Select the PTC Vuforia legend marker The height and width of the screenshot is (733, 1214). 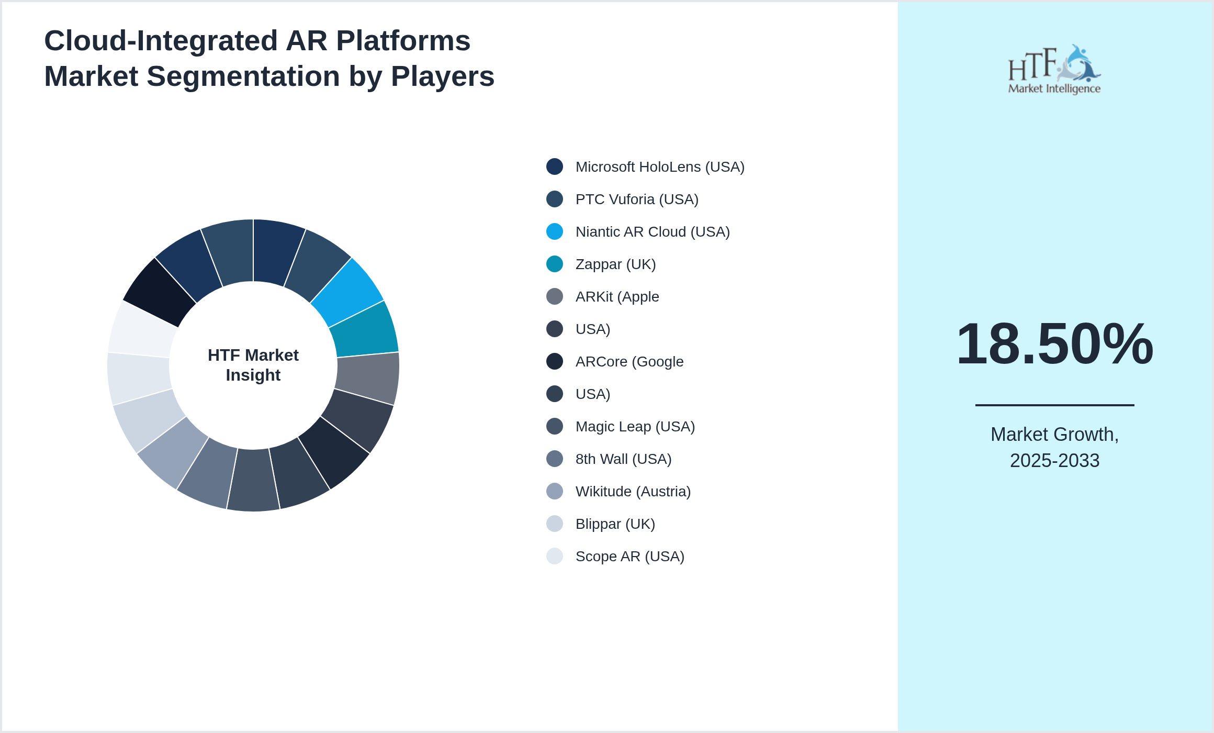[x=554, y=199]
